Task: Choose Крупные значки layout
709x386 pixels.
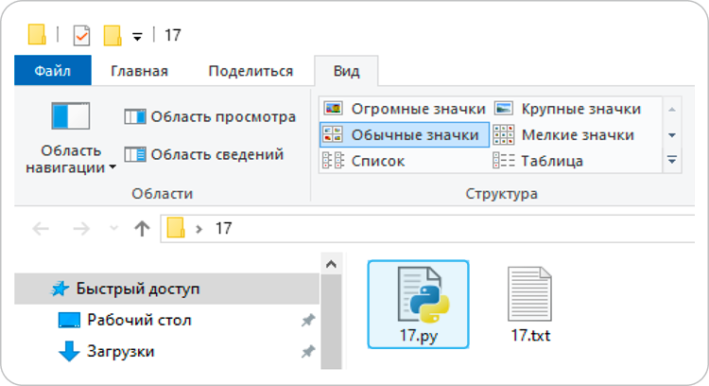Action: pyautogui.click(x=568, y=109)
